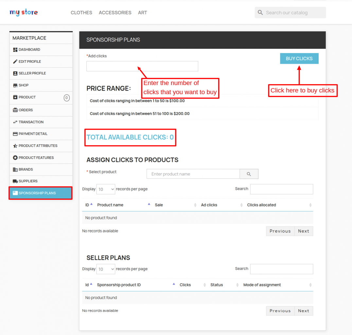Sort seller plans by Status column

point(237,285)
